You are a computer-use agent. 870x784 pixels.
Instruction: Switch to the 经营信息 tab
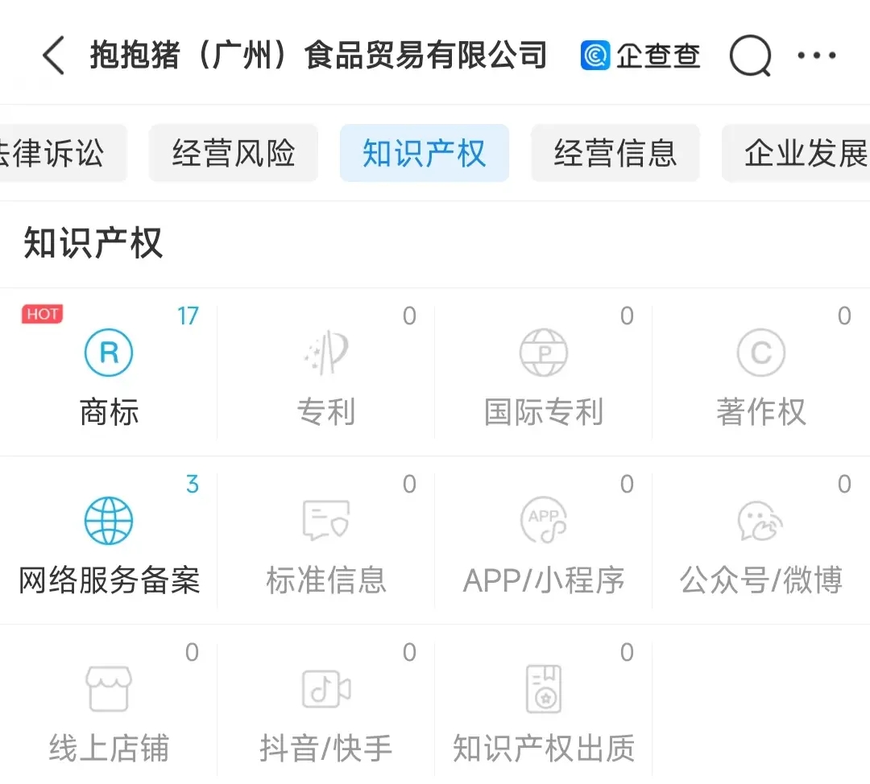[x=615, y=153]
